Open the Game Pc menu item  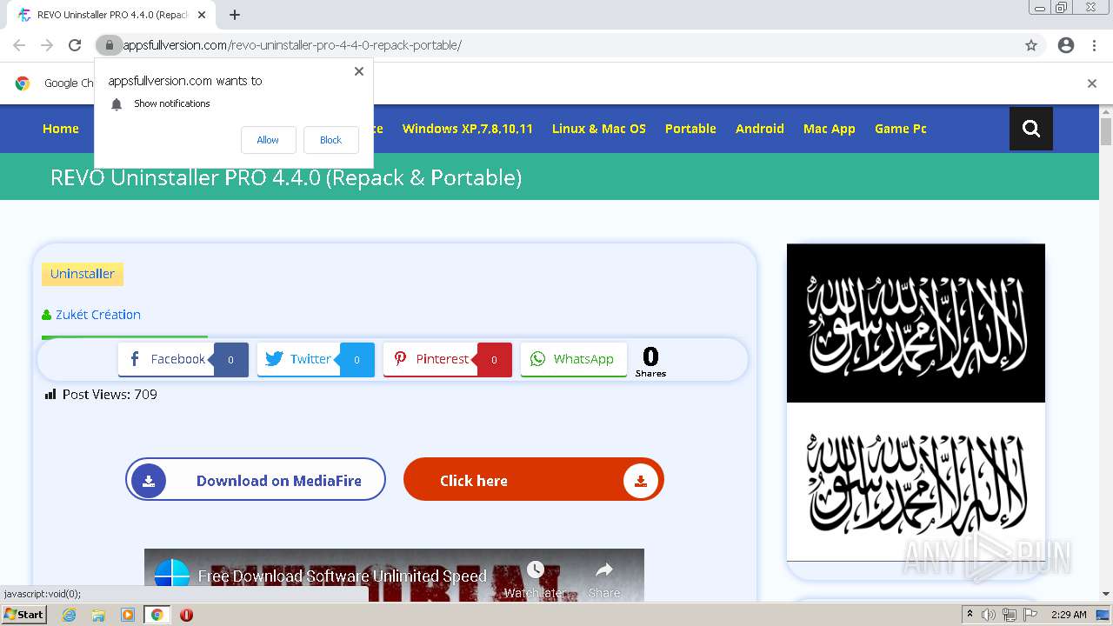[x=901, y=129]
